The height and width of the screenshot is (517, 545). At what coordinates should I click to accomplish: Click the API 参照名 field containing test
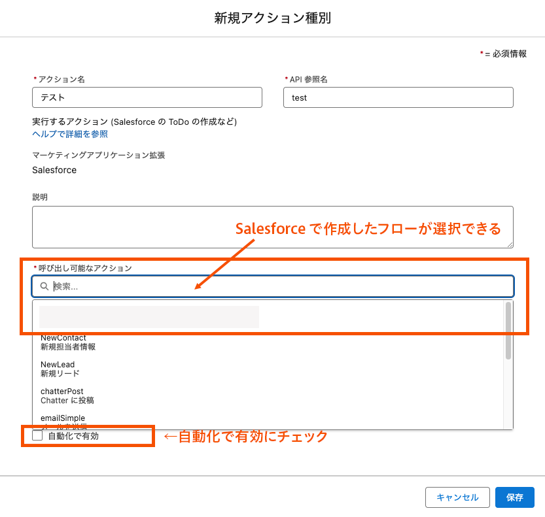pyautogui.click(x=398, y=97)
